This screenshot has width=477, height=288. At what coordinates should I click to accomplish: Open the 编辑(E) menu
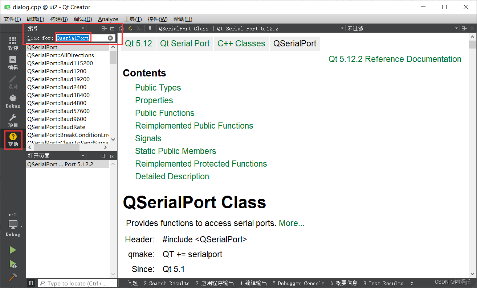coord(36,19)
